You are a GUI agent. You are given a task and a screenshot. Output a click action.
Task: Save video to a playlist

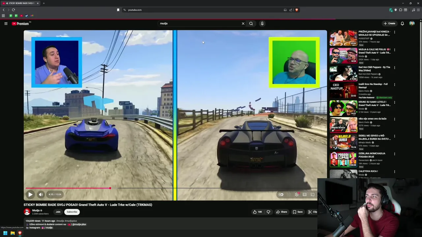tap(297, 212)
